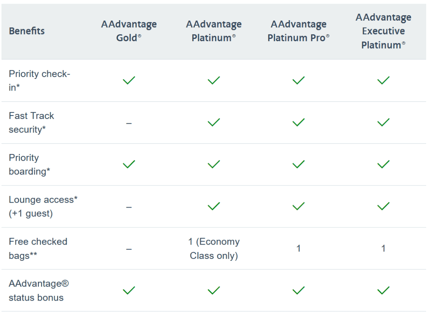Click status bonus checkmark under AAdvantage Gold
Screen dimensions: 428x313
pos(129,290)
